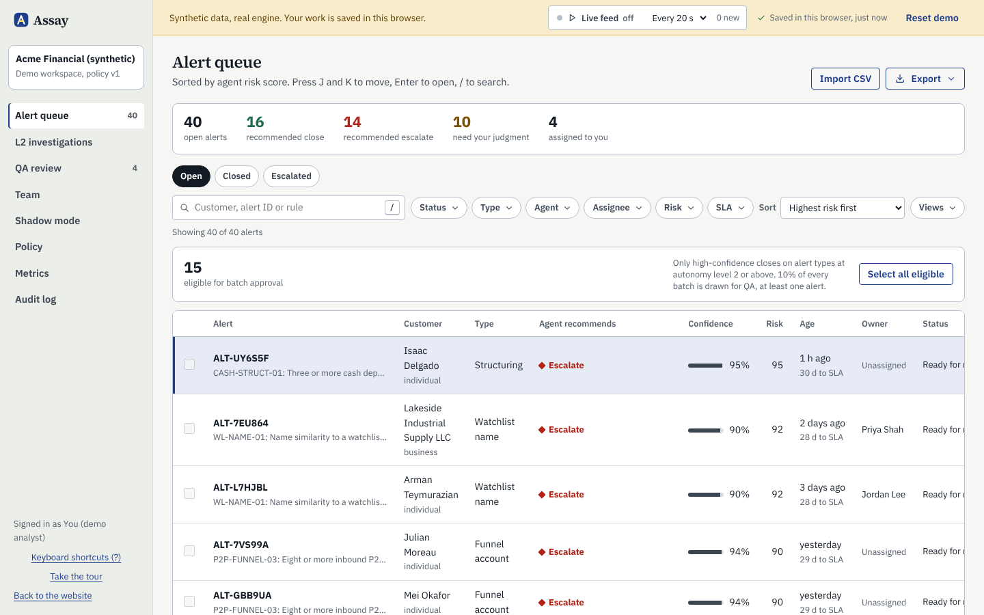
Task: Open the Assignee filter dropdown
Action: point(617,208)
